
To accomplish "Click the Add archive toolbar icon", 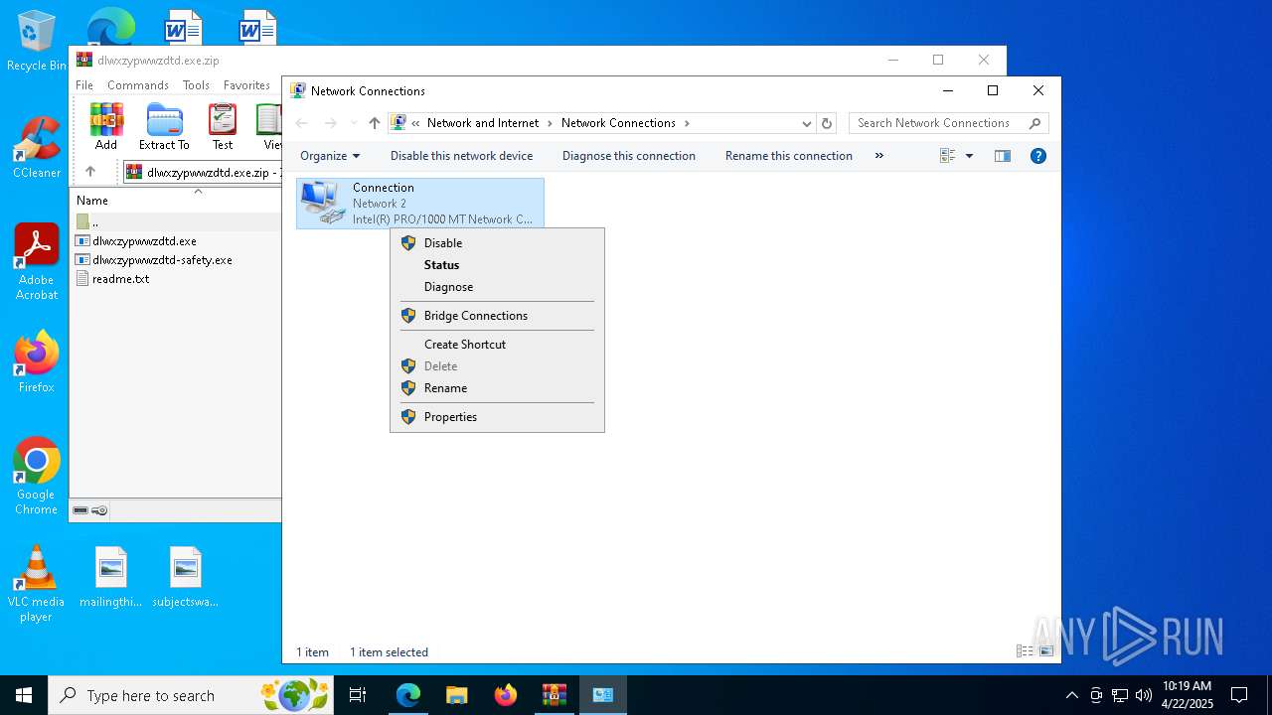I will pyautogui.click(x=106, y=126).
